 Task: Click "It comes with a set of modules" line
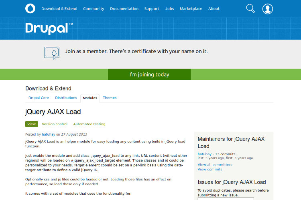(78, 194)
